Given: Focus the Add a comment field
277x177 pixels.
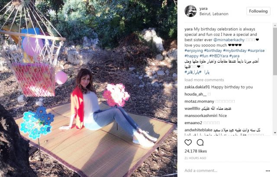Looking at the screenshot, I should coord(222,171).
